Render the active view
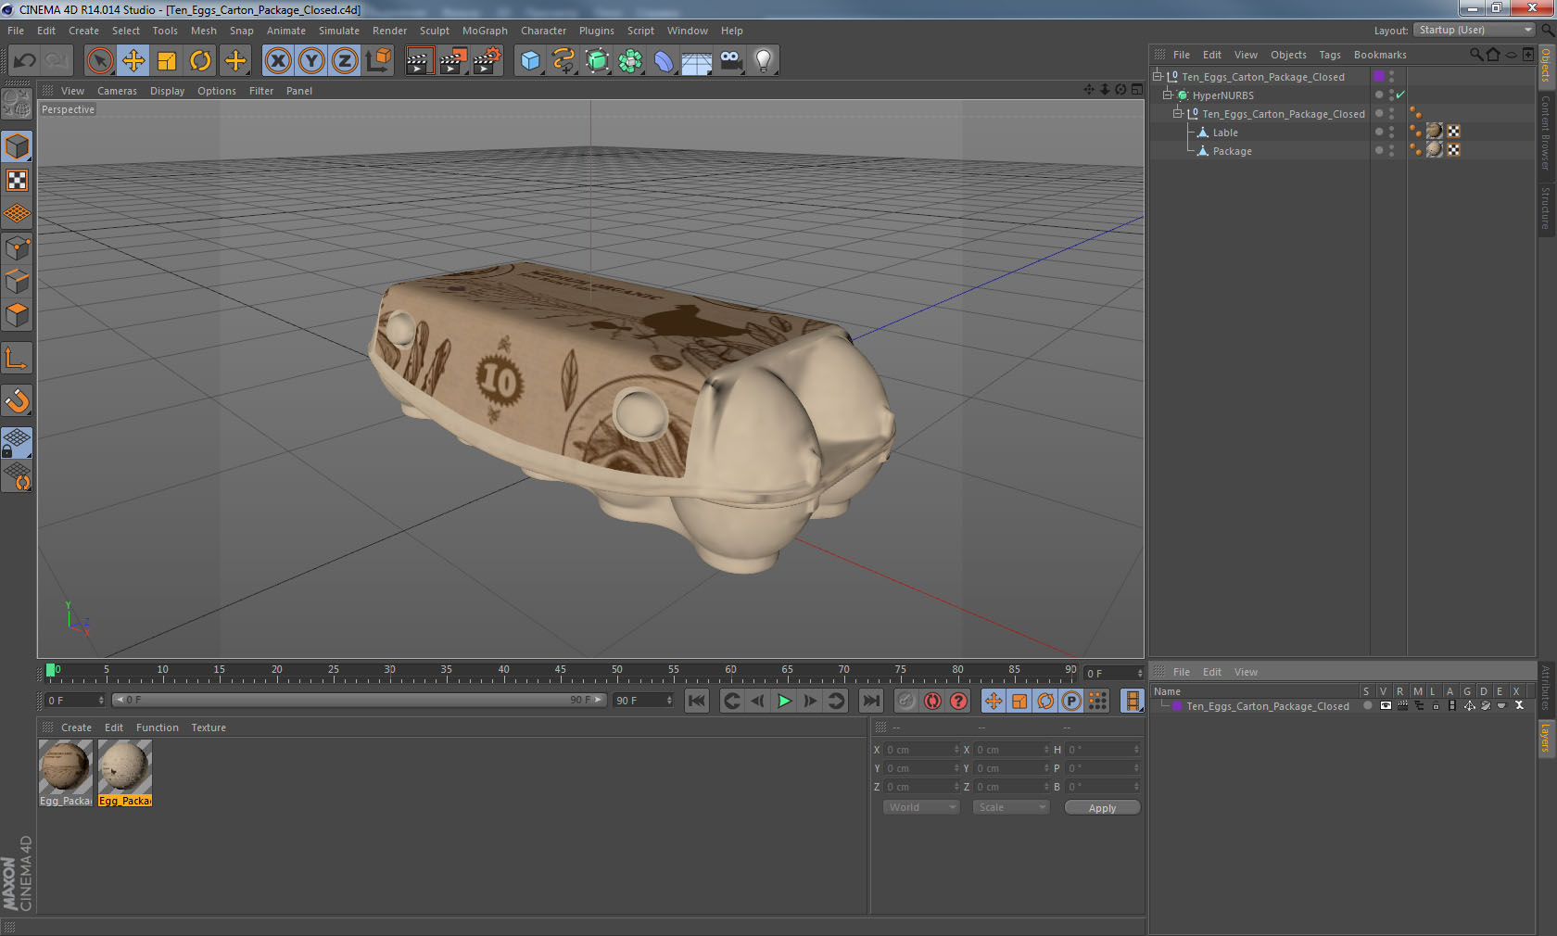The height and width of the screenshot is (936, 1557). coord(419,61)
